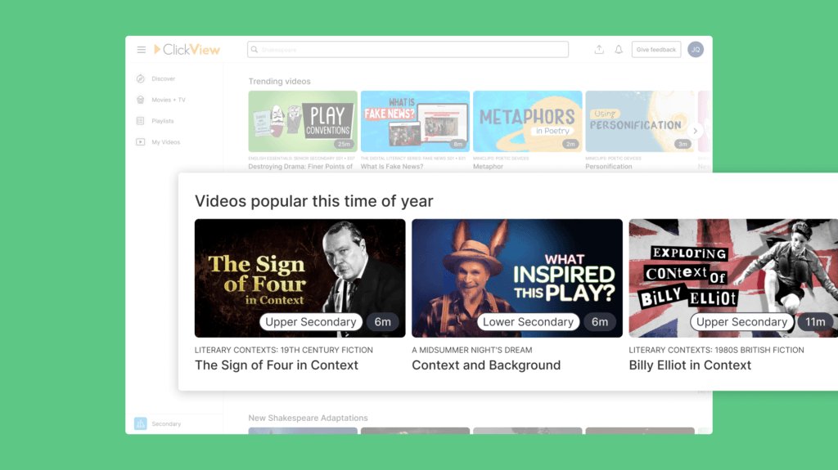Click the Give feedback button
The width and height of the screenshot is (838, 470).
tap(656, 50)
